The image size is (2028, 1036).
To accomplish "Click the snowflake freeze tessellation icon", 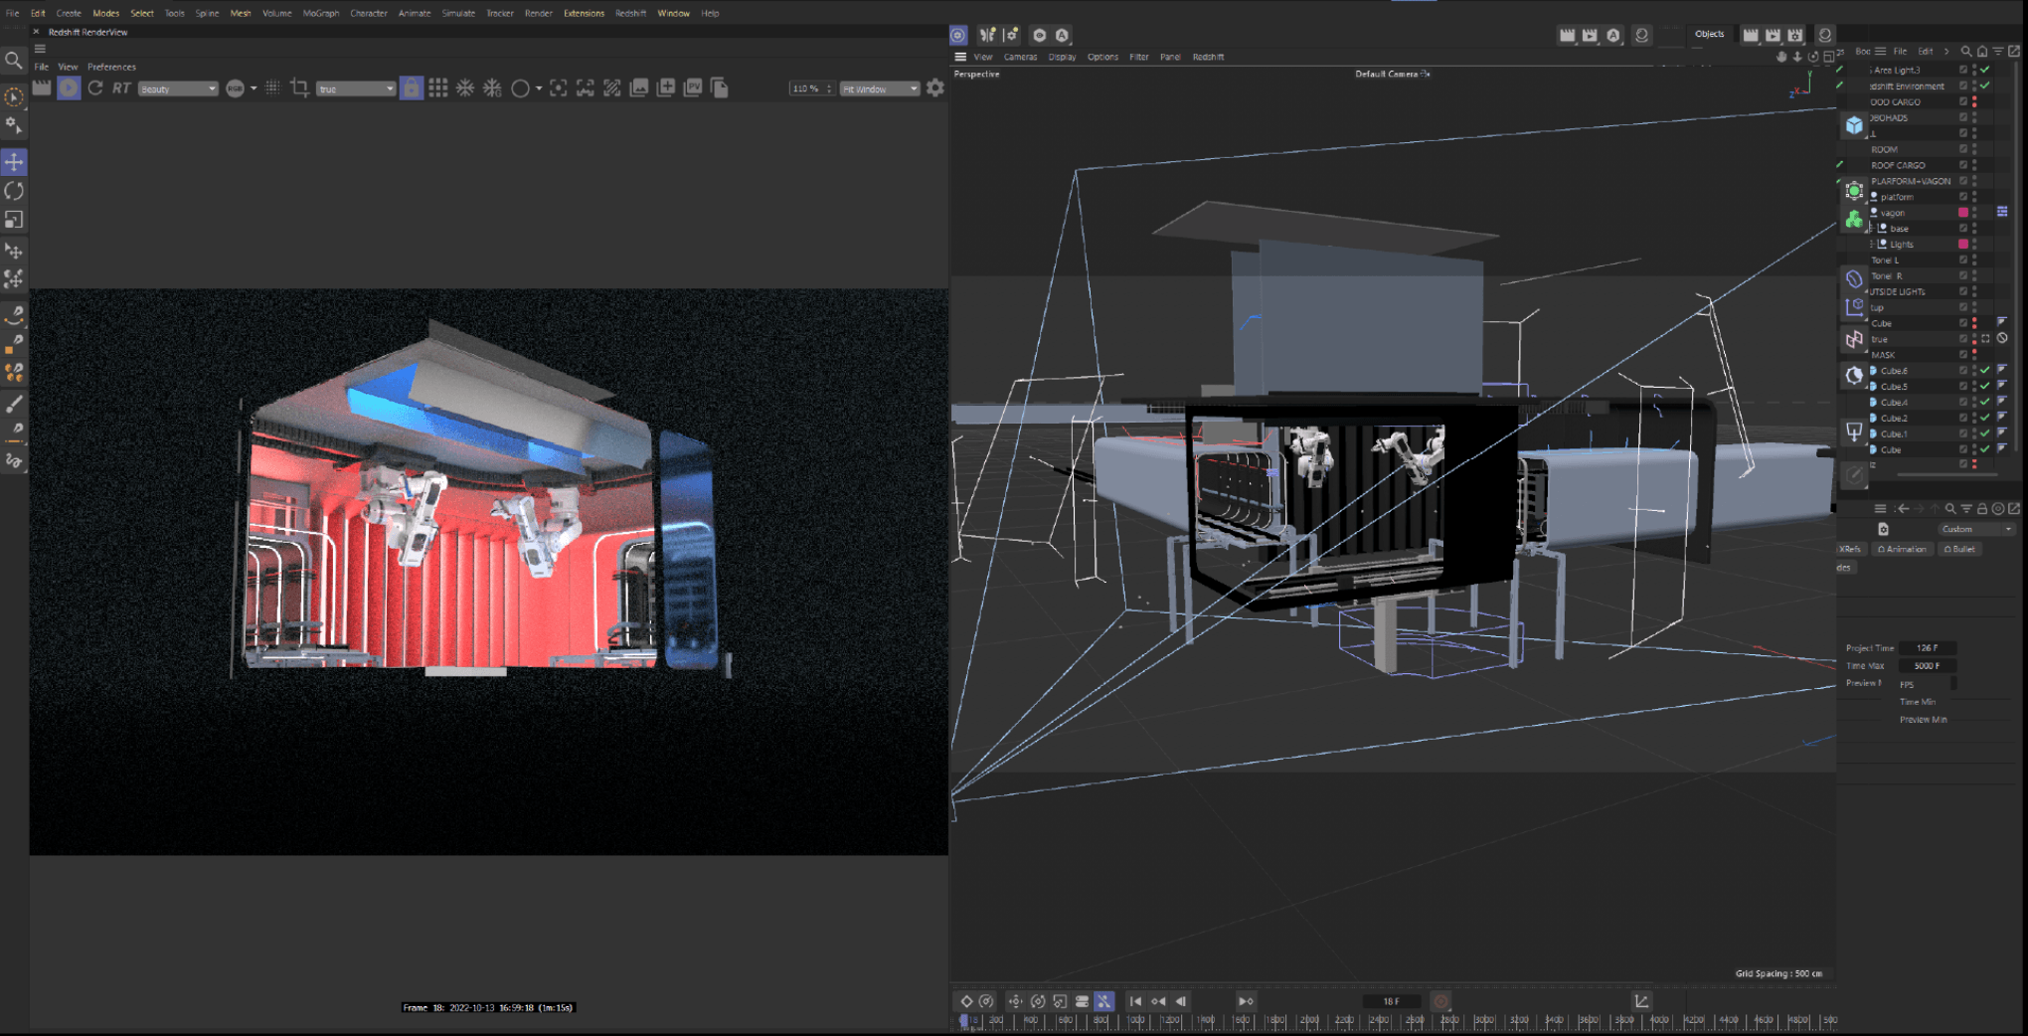I will [x=465, y=88].
